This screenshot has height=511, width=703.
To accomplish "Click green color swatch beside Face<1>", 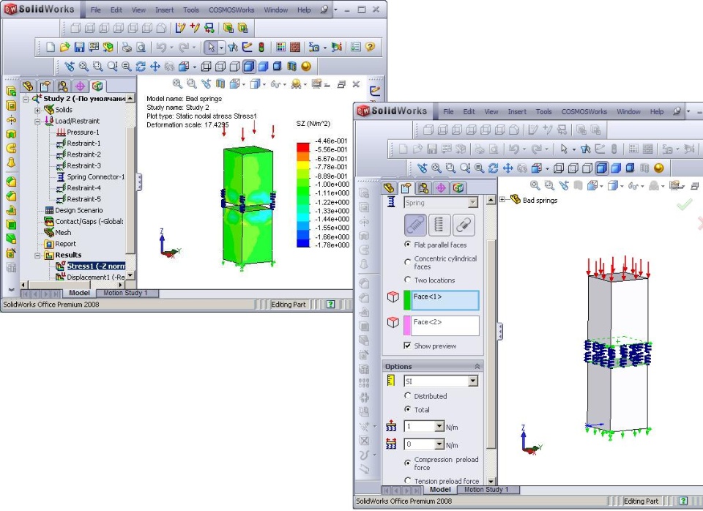I will coord(407,300).
